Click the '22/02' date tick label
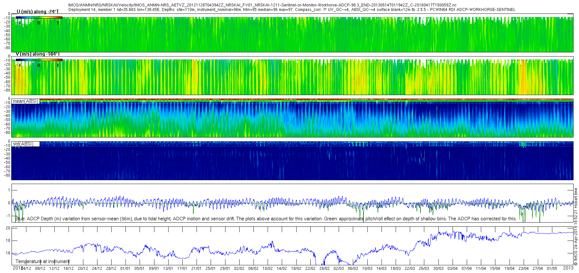 310,269
